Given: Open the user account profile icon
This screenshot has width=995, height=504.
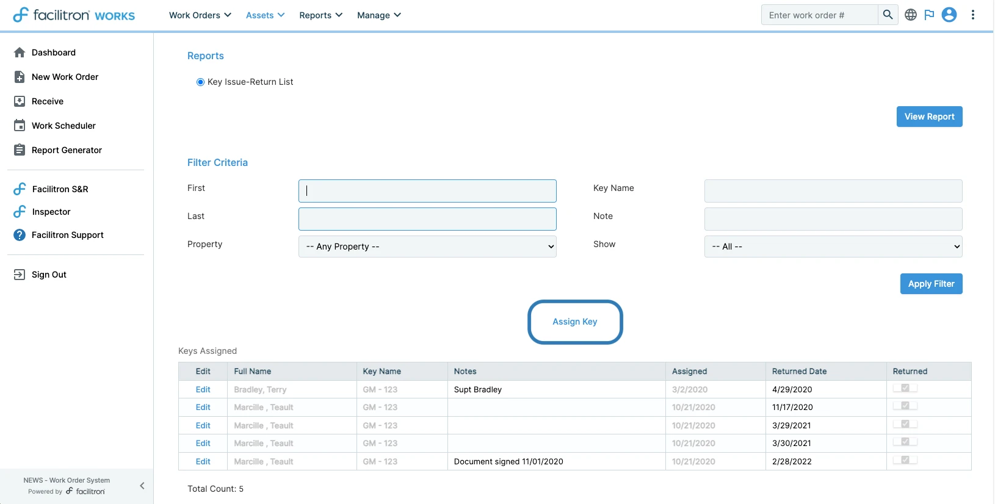Looking at the screenshot, I should [x=949, y=15].
